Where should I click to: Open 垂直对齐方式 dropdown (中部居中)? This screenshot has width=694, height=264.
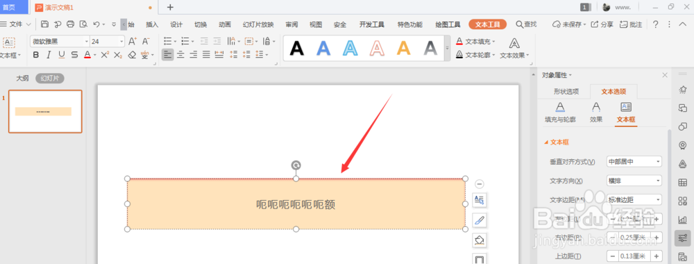click(634, 162)
